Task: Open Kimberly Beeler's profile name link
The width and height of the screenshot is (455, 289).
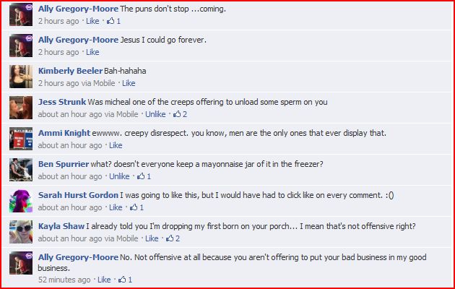Action: pos(71,71)
